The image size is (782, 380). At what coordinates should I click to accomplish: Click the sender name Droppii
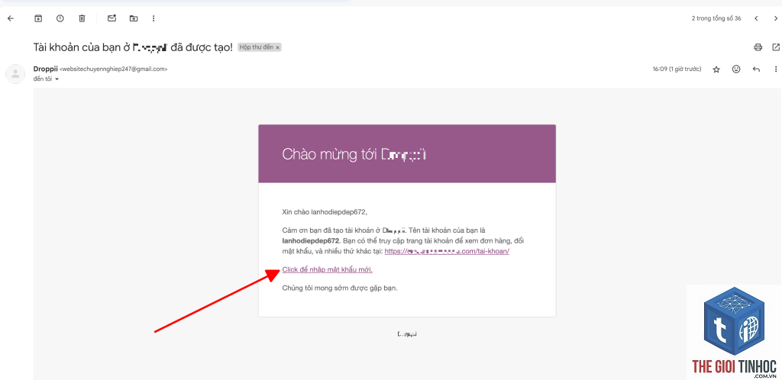[45, 69]
